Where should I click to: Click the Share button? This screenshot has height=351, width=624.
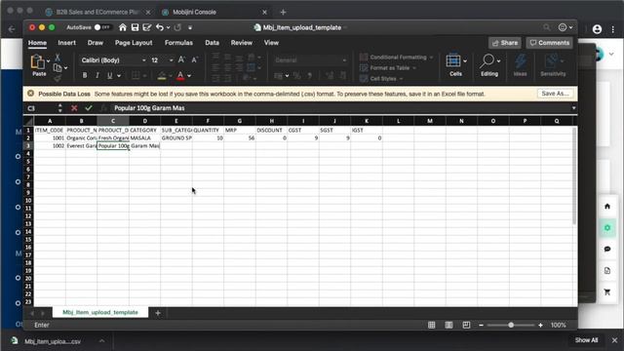click(505, 43)
